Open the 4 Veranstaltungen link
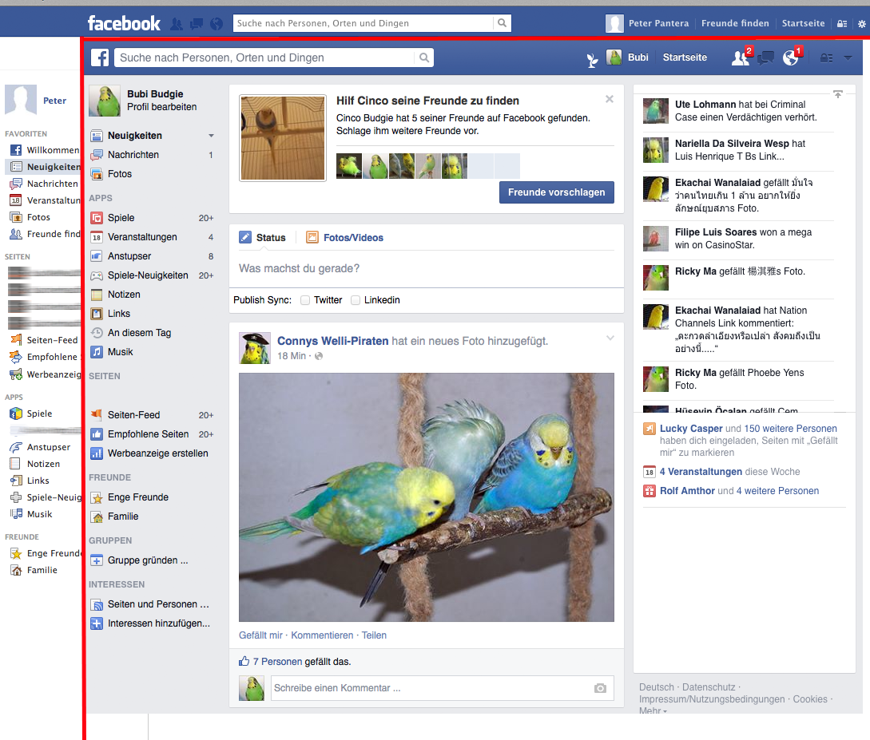This screenshot has width=870, height=740. click(x=701, y=472)
